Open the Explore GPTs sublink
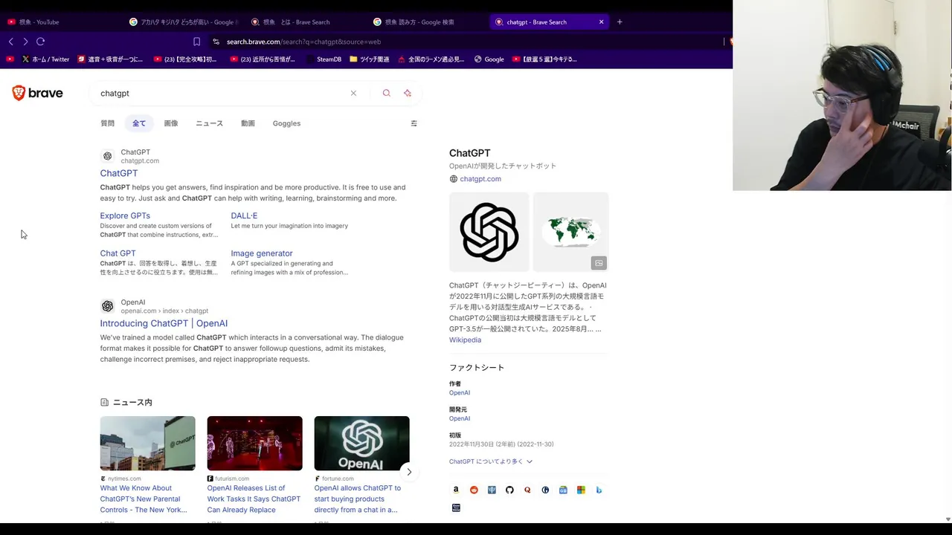Screen dimensions: 952x535 coord(125,215)
